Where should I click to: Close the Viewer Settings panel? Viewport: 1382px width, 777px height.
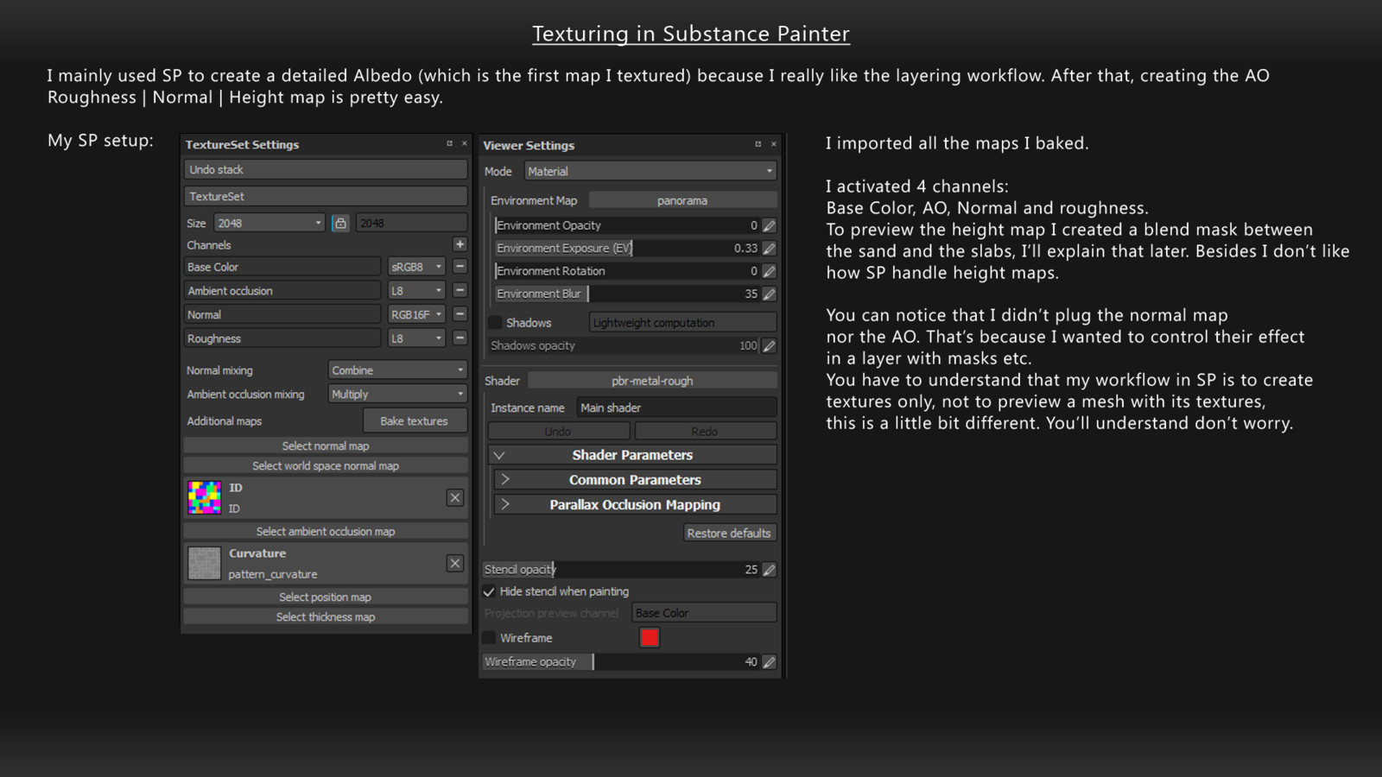coord(773,144)
